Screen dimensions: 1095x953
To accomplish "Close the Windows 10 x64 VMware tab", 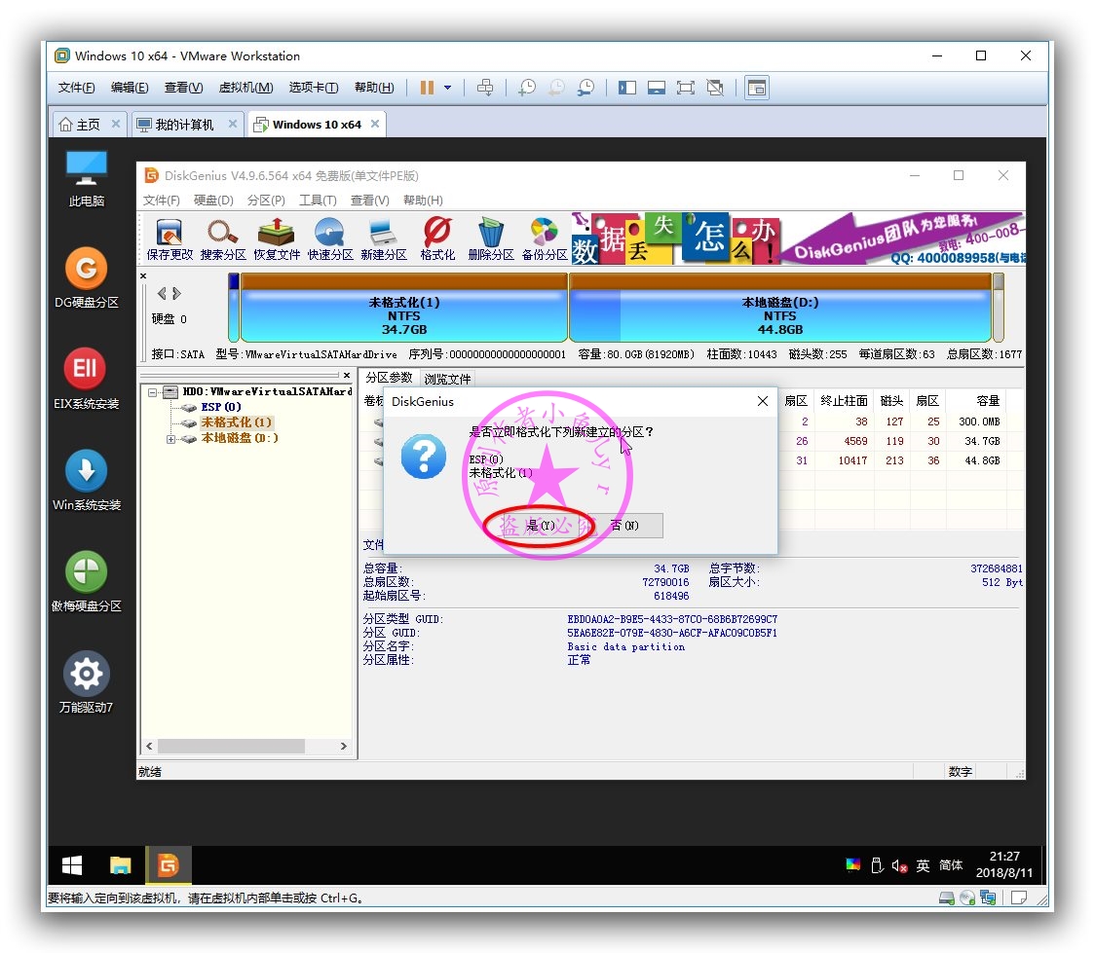I will 375,124.
